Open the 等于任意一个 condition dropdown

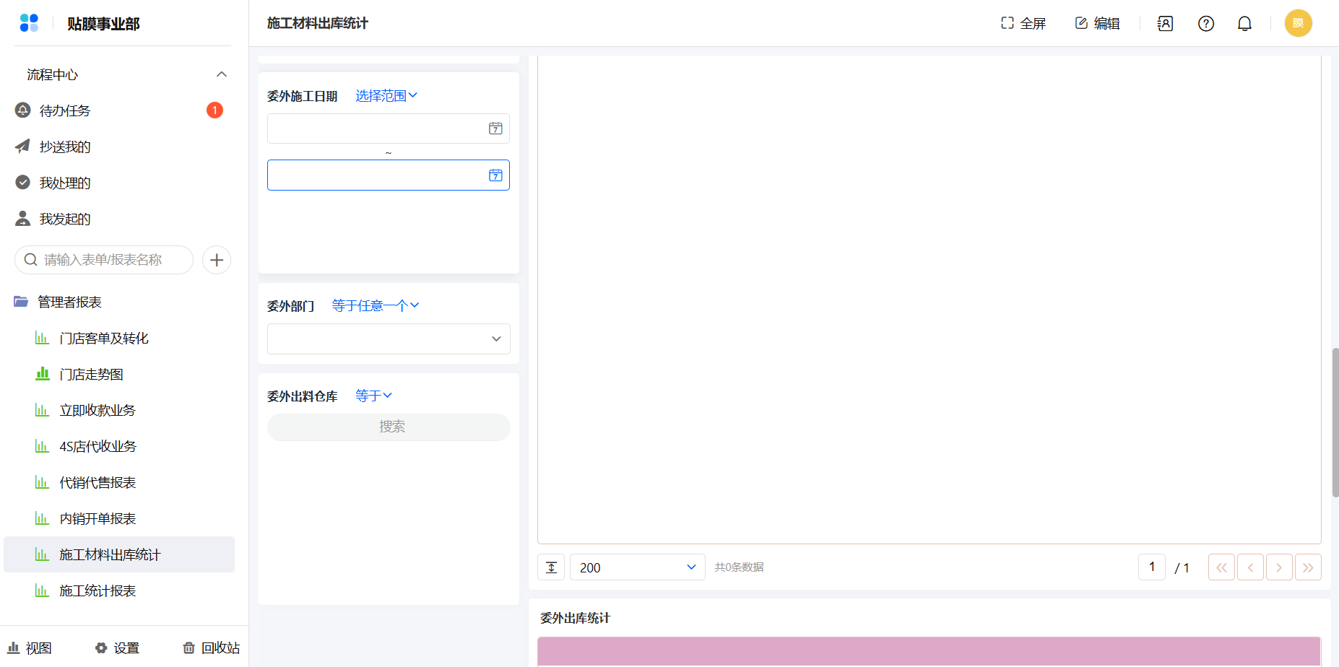tap(376, 306)
